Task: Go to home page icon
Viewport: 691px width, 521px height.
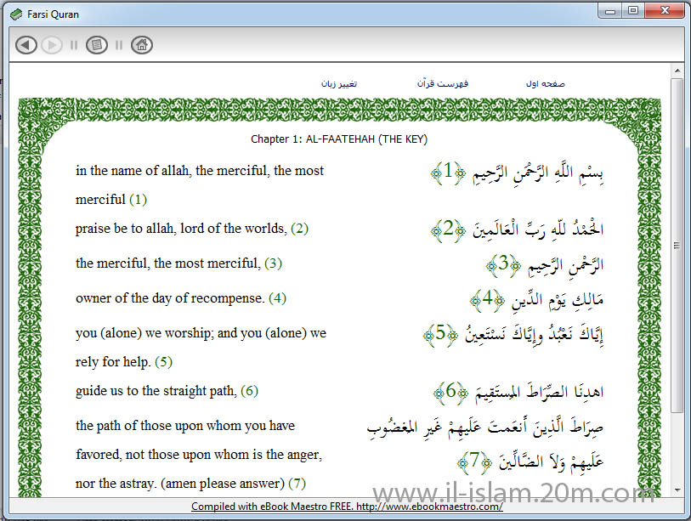Action: click(142, 45)
